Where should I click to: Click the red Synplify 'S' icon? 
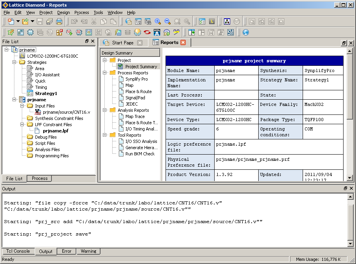(x=147, y=32)
